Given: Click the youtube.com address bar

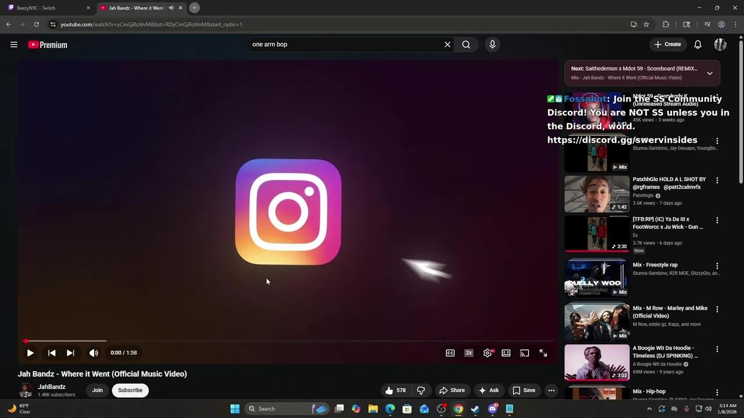Looking at the screenshot, I should (337, 24).
